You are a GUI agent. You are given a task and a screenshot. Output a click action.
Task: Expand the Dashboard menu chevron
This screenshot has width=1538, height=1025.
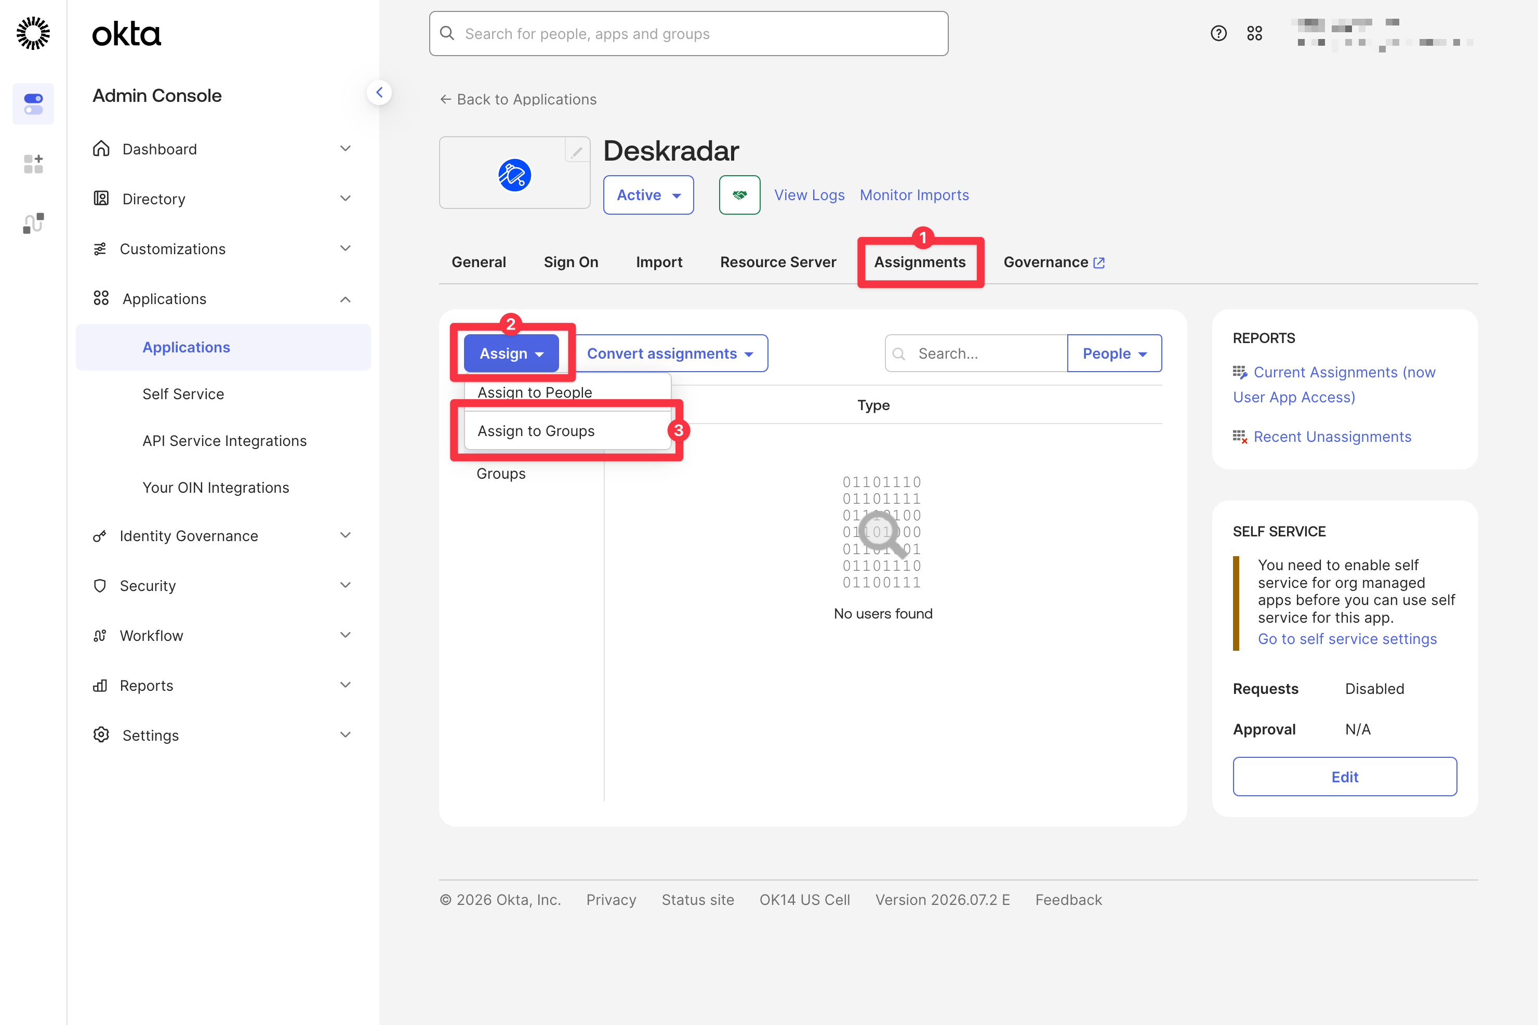pyautogui.click(x=346, y=148)
